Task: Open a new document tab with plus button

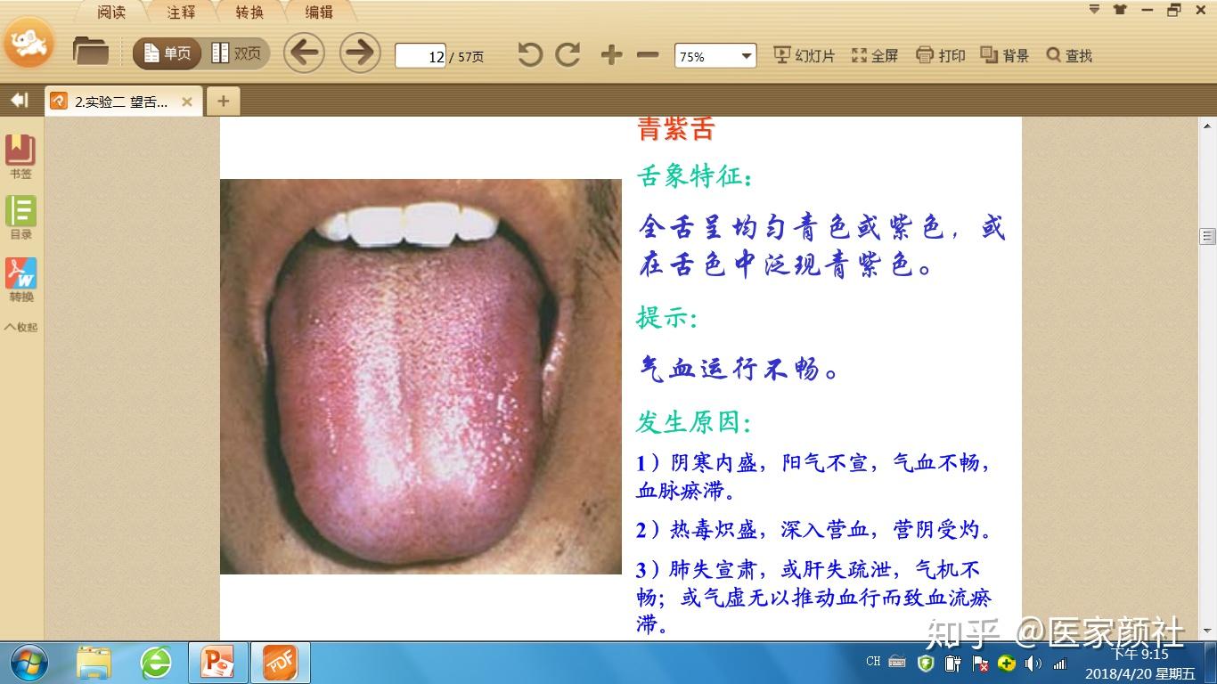Action: (223, 101)
